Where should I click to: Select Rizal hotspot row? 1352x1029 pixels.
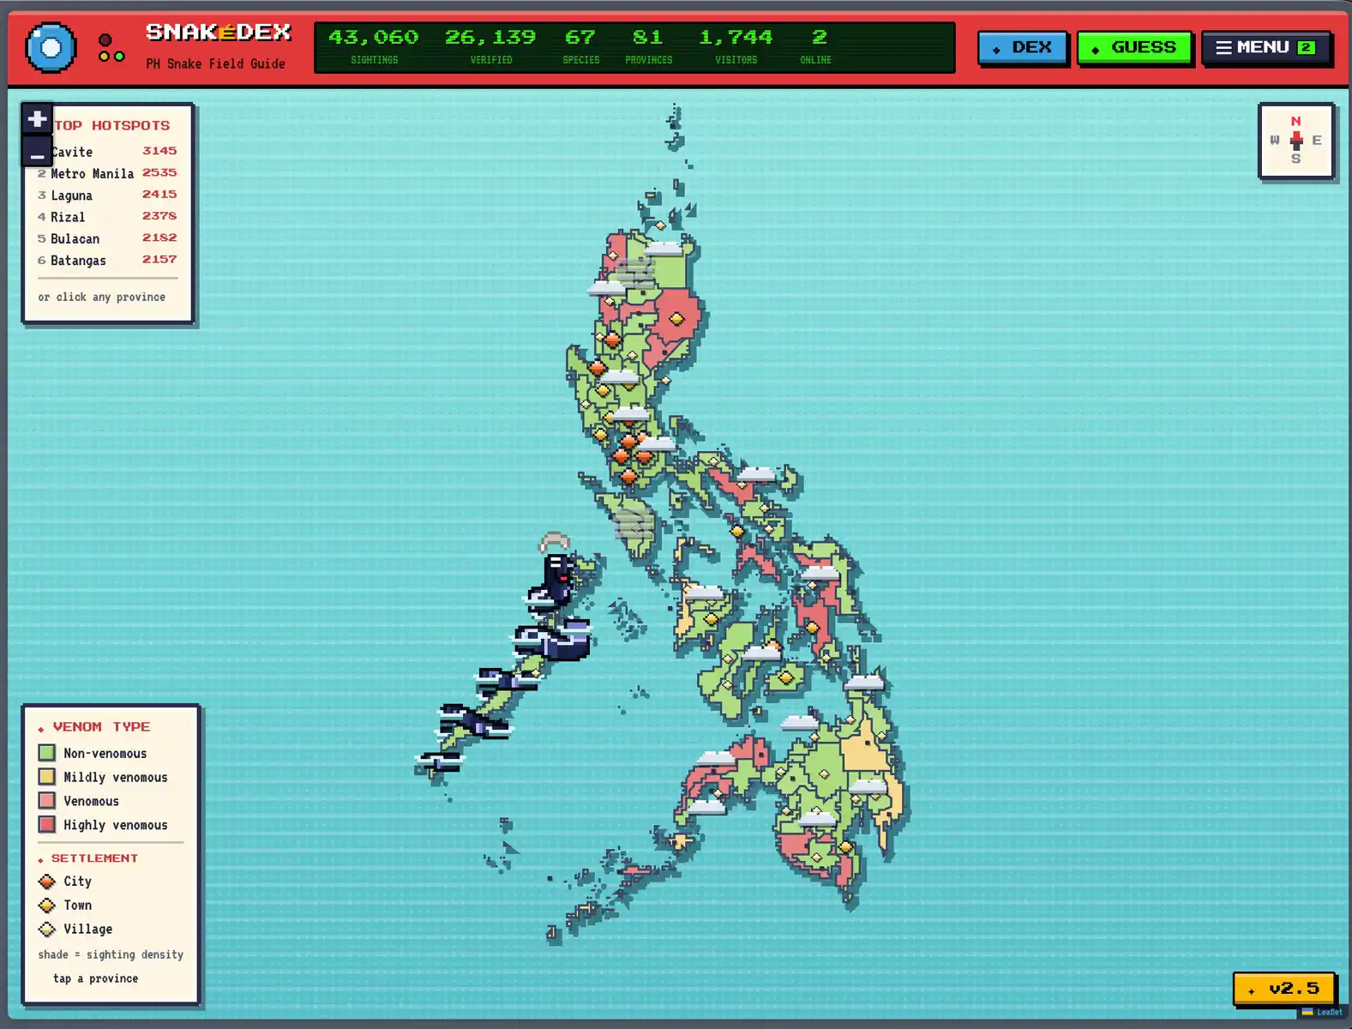(107, 217)
